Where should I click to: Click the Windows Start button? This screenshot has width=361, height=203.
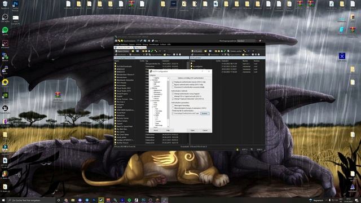tap(3, 200)
